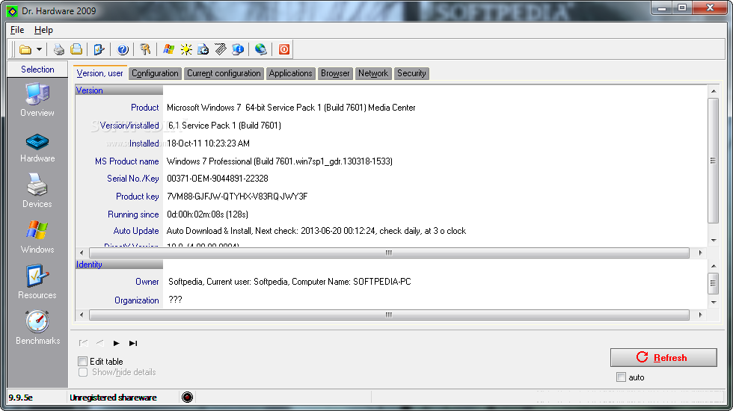Click the gray printer toolbar icon

59,49
